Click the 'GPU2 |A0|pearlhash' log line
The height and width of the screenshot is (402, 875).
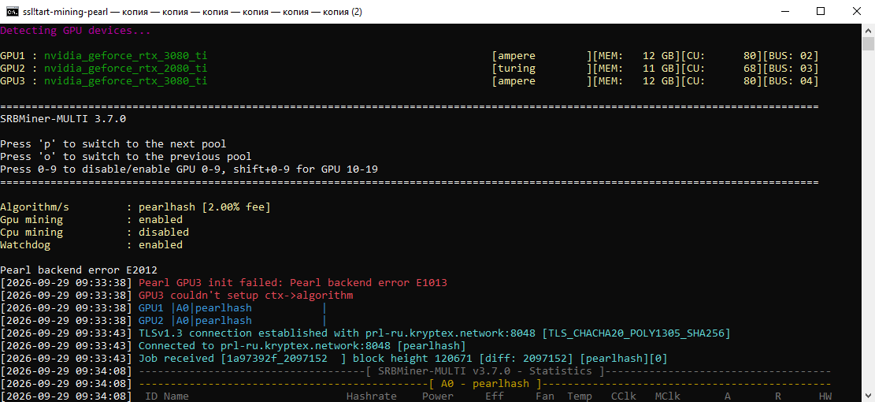[232, 321]
